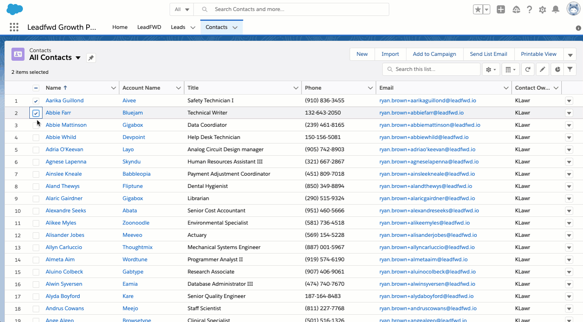The width and height of the screenshot is (583, 322).
Task: Open the Account Name column options chevron
Action: pos(179,88)
